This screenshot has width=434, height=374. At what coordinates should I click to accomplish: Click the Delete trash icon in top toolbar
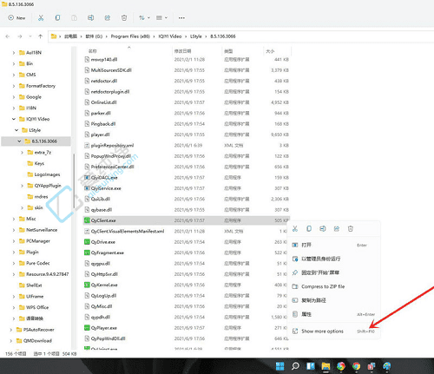[x=124, y=18]
